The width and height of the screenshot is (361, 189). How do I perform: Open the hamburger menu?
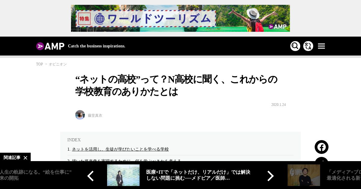click(x=321, y=46)
